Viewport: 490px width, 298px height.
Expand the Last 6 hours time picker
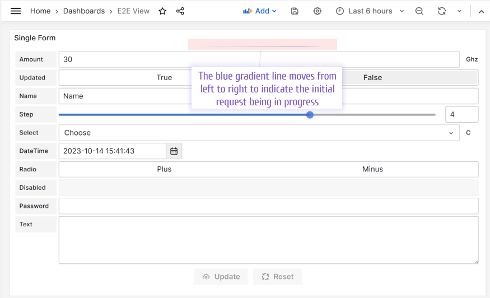click(x=370, y=11)
